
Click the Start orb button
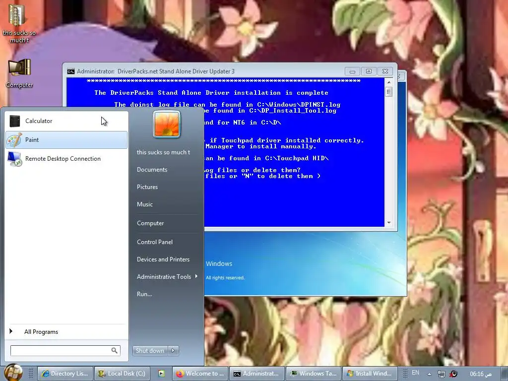tap(13, 373)
